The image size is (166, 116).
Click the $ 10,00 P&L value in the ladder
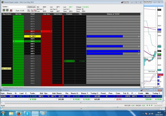[x=82, y=61]
